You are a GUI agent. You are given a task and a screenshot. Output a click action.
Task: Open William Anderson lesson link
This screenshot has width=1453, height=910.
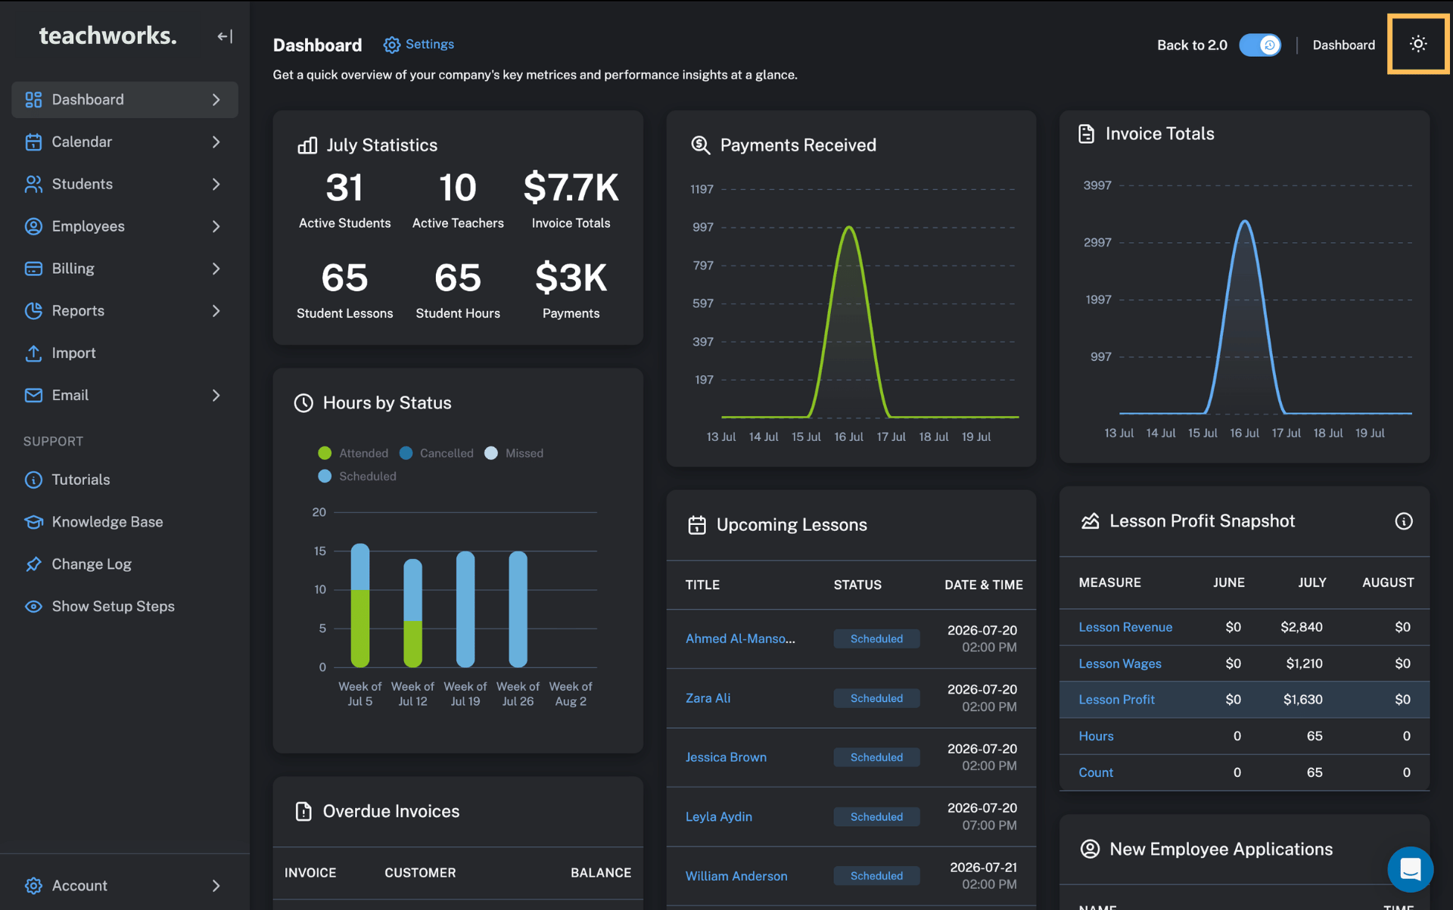[736, 876]
